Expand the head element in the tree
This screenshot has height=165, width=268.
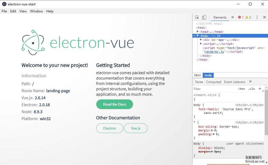197,32
